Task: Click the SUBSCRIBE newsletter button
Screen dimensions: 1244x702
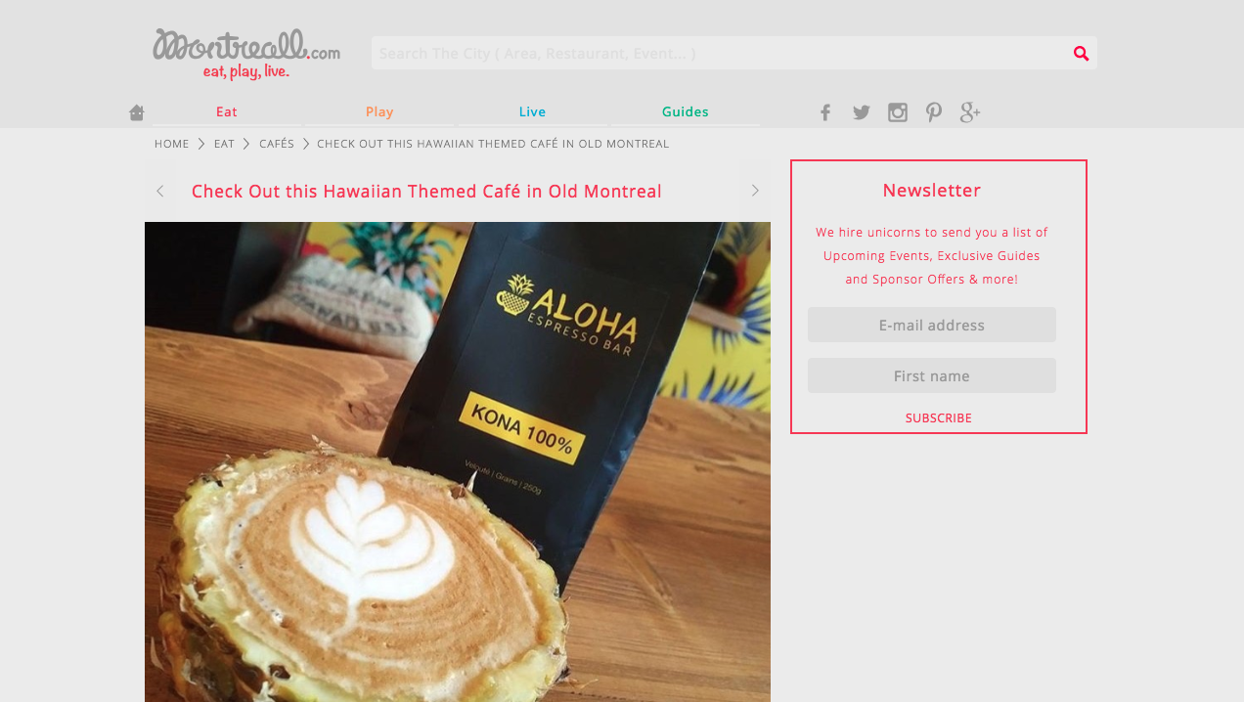Action: [939, 417]
